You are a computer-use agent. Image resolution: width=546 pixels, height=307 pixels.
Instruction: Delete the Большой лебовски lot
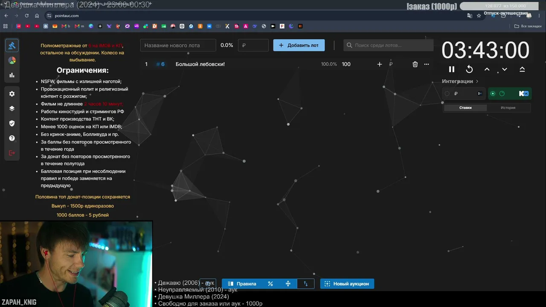[x=415, y=64]
